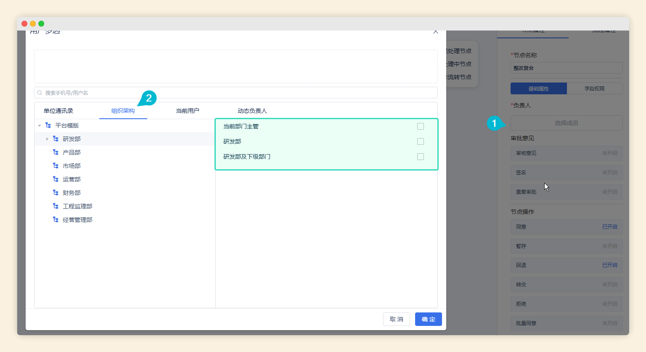The height and width of the screenshot is (352, 646).
Task: Click the 经营管理部 department tree icon
Action: pyautogui.click(x=56, y=220)
